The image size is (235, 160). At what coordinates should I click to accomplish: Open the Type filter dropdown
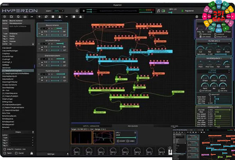(x=21, y=138)
